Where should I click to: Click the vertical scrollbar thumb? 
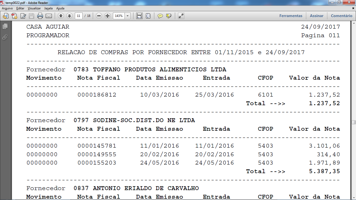coord(354,122)
